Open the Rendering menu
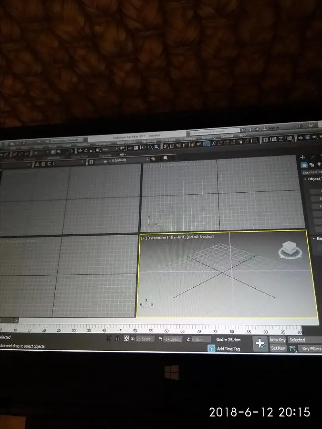Image resolution: width=322 pixels, height=429 pixels. click(x=149, y=141)
